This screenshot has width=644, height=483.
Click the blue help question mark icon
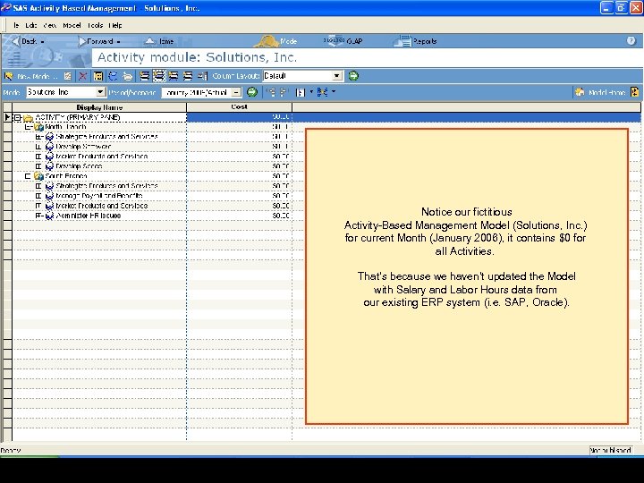click(x=631, y=40)
